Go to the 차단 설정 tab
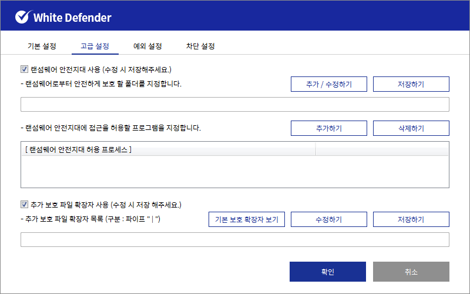The height and width of the screenshot is (294, 470). coord(200,46)
